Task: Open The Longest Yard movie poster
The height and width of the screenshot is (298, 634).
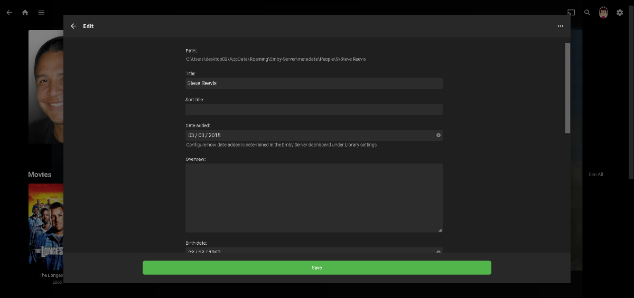Action: [46, 227]
